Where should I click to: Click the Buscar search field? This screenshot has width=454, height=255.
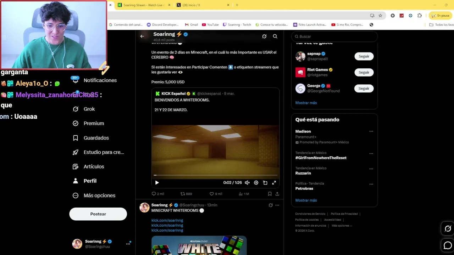tap(334, 36)
